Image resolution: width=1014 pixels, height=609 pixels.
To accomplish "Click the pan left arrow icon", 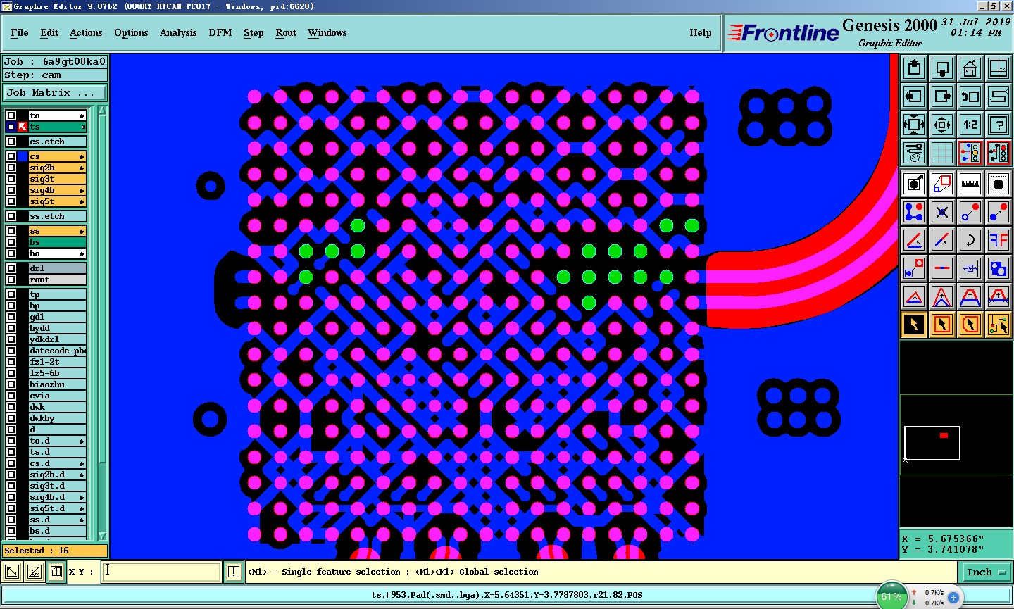I will (914, 96).
